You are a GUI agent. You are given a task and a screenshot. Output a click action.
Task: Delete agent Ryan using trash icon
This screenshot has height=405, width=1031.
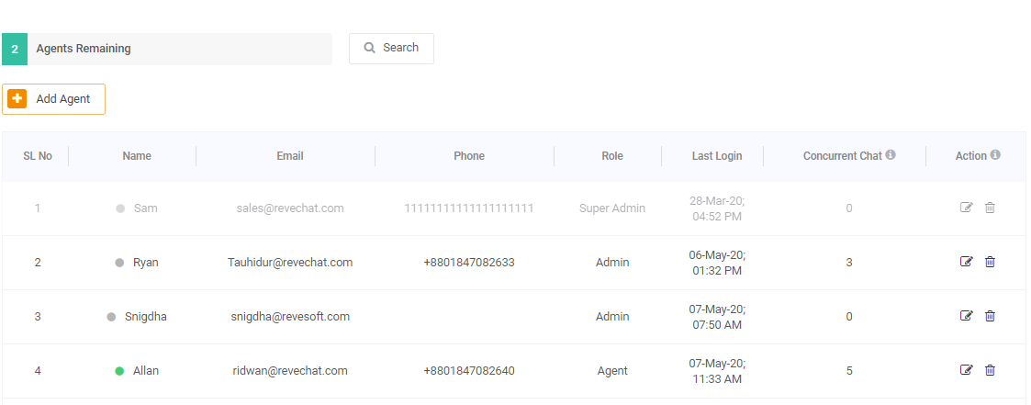[x=990, y=262]
